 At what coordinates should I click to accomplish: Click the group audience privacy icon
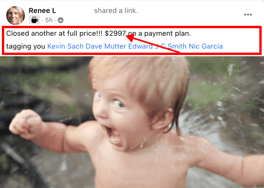61,20
